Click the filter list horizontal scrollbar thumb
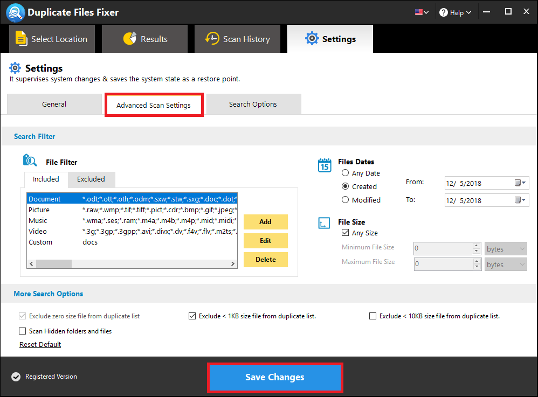This screenshot has height=397, width=538. (54, 263)
